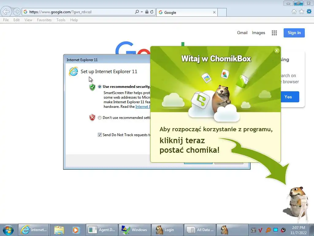This screenshot has width=314, height=236.
Task: Open the address bar dropdown arrow
Action: tap(142, 12)
